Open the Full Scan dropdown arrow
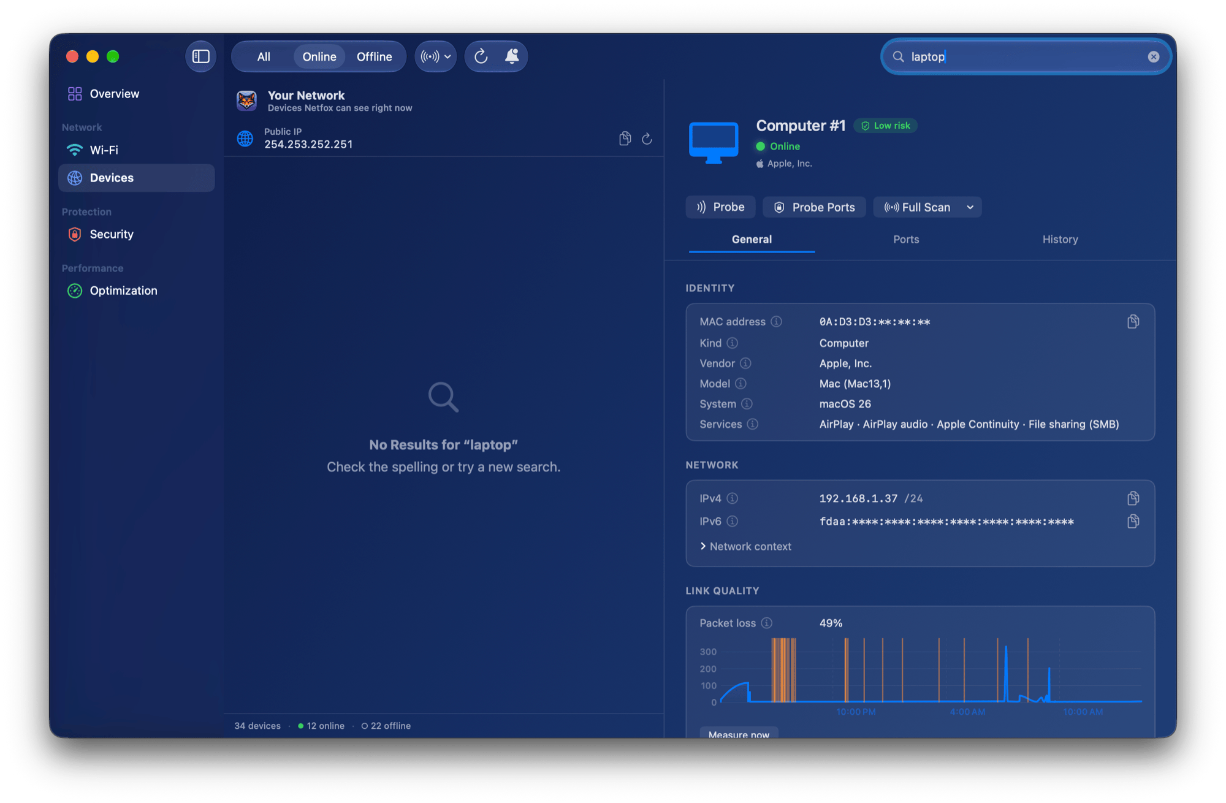This screenshot has height=803, width=1226. click(970, 208)
